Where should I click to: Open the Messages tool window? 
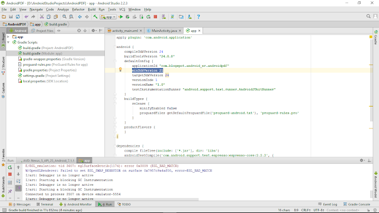click(x=20, y=204)
